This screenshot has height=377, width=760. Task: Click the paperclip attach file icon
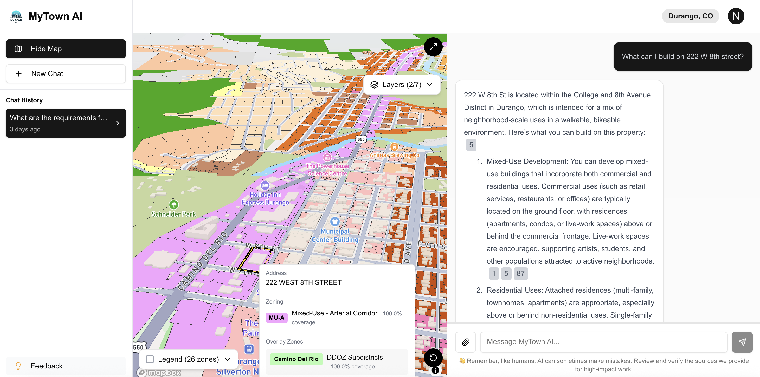[x=465, y=342]
